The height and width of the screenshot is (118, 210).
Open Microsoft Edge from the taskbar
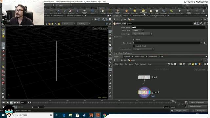64,115
